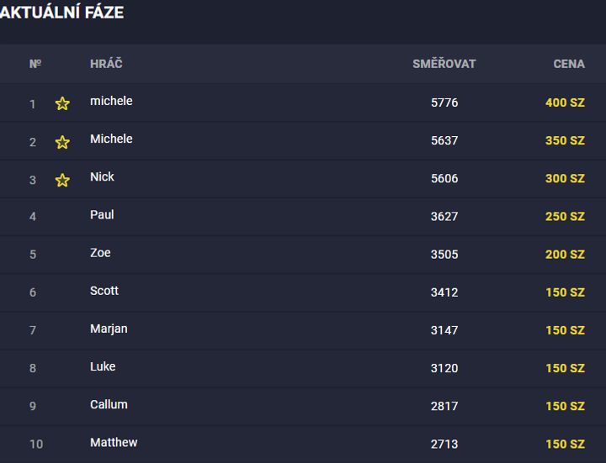The height and width of the screenshot is (463, 606).
Task: Select player Luke's name
Action: pos(103,366)
